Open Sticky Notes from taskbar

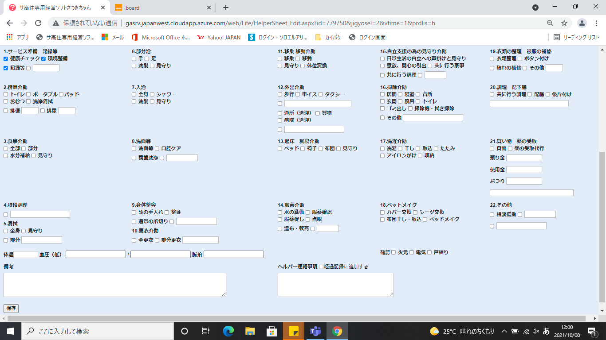294,331
